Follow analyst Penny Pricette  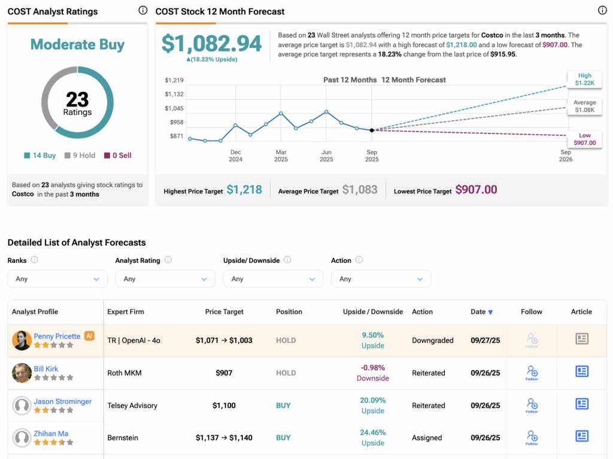coord(532,340)
